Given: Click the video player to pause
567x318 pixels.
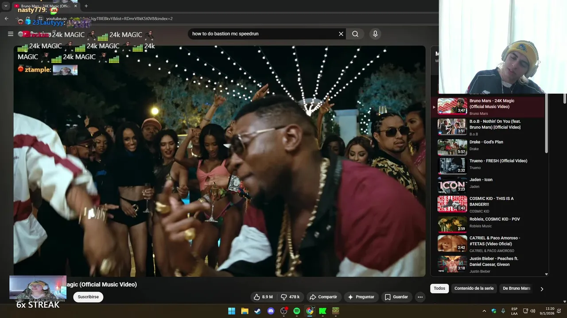Looking at the screenshot, I should pyautogui.click(x=219, y=161).
